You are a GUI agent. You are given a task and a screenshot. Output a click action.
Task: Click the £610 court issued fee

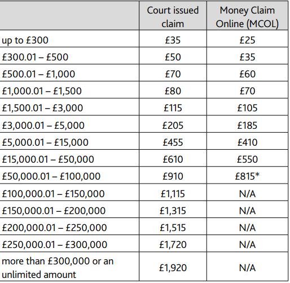tap(173, 159)
